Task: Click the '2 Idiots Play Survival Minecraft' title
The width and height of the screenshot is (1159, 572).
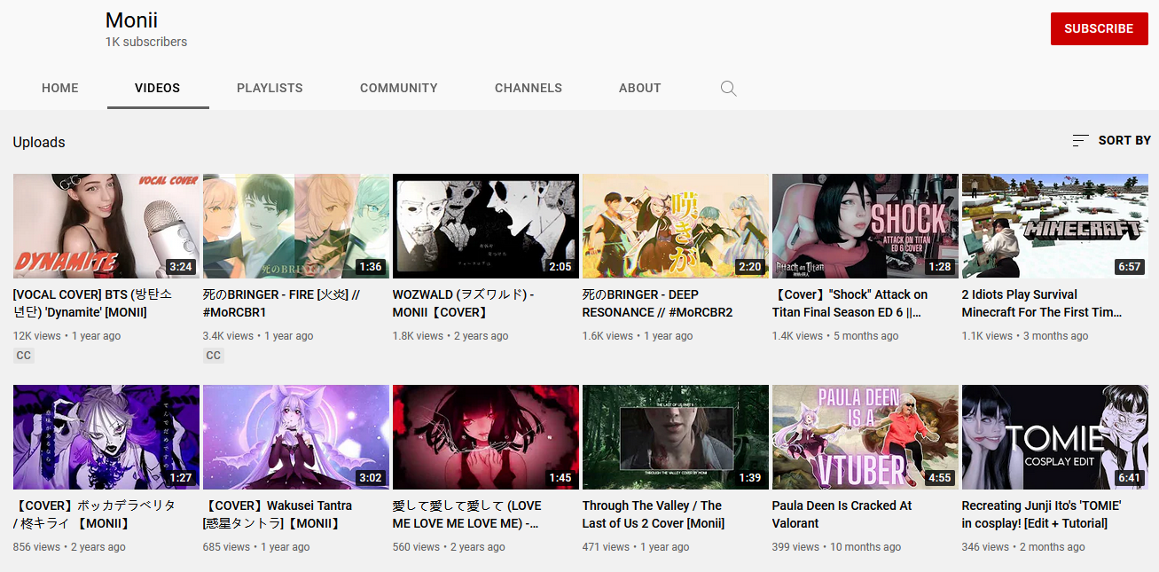Action: click(x=1042, y=303)
